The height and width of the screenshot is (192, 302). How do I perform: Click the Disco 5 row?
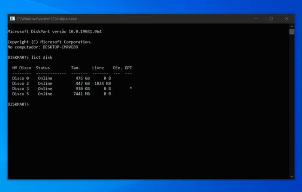point(61,94)
